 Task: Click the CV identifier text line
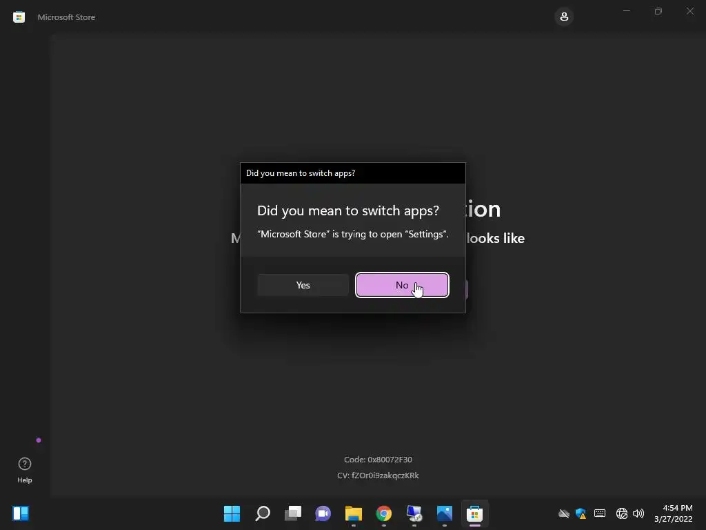(378, 475)
